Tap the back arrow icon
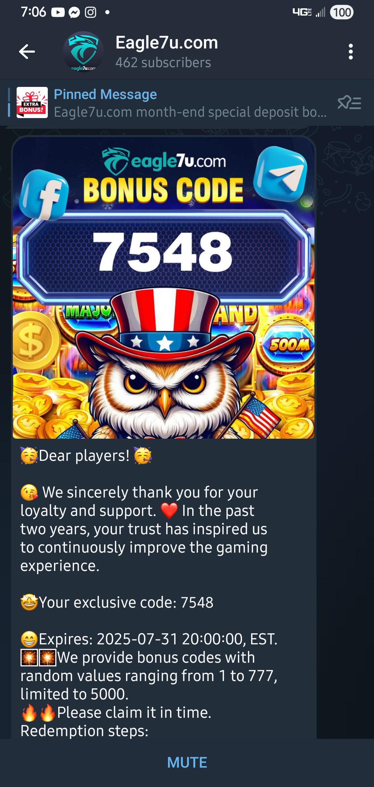Screen dimensions: 374x787 [x=27, y=52]
